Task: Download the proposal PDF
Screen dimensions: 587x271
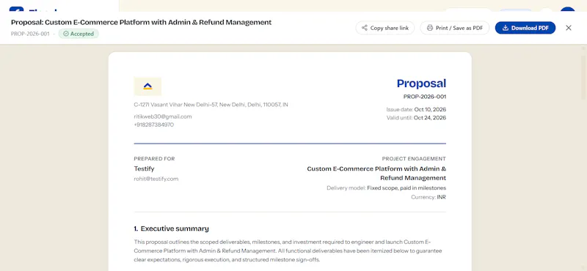Action: tap(525, 28)
